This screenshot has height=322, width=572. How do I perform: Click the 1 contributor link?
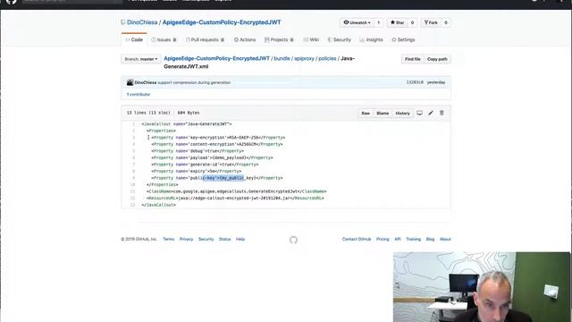[139, 95]
